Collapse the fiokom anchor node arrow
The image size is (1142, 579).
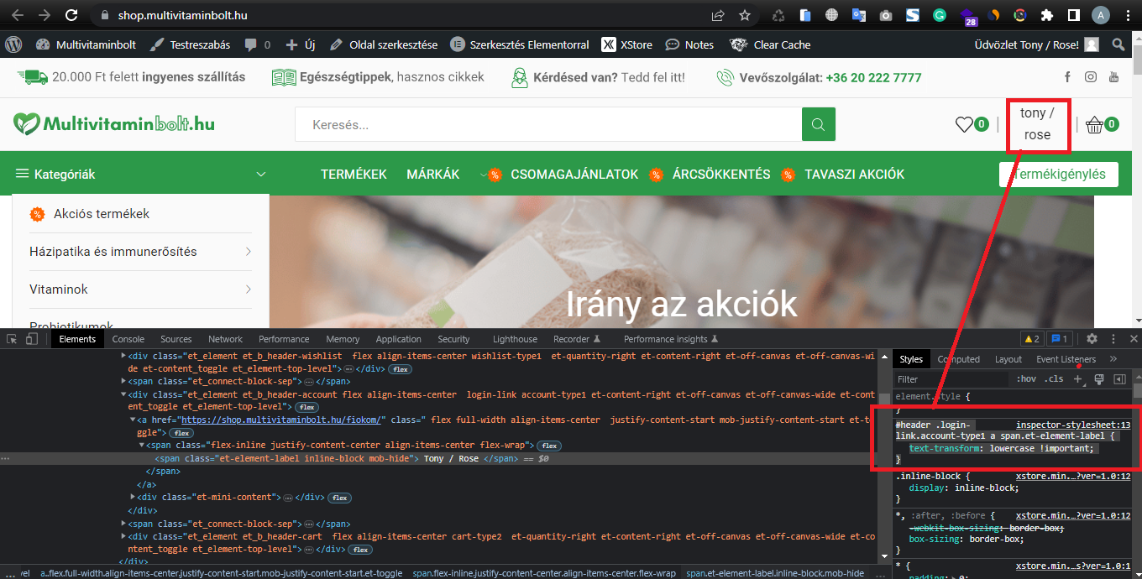(x=133, y=420)
